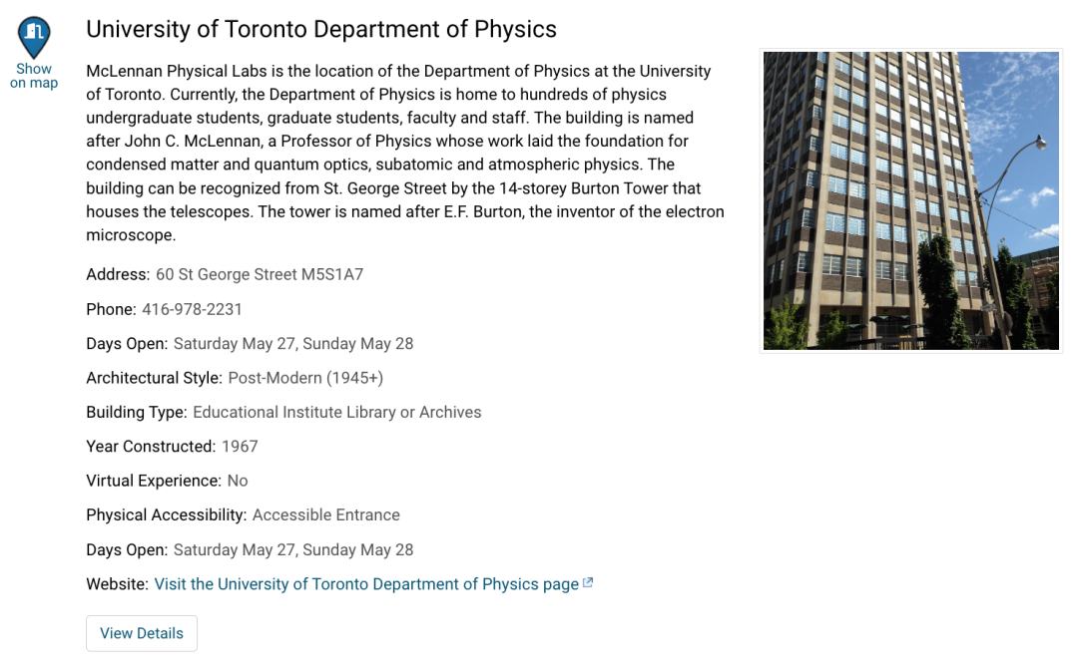Click the year constructed value 1967

tap(240, 447)
